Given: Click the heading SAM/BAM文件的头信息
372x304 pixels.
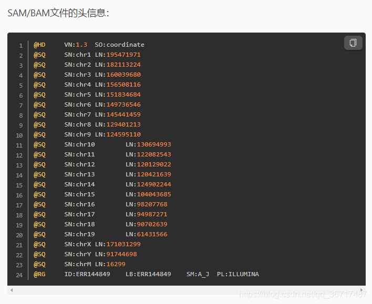Looking at the screenshot, I should (x=58, y=13).
